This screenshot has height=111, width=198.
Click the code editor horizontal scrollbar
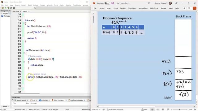tap(27, 94)
